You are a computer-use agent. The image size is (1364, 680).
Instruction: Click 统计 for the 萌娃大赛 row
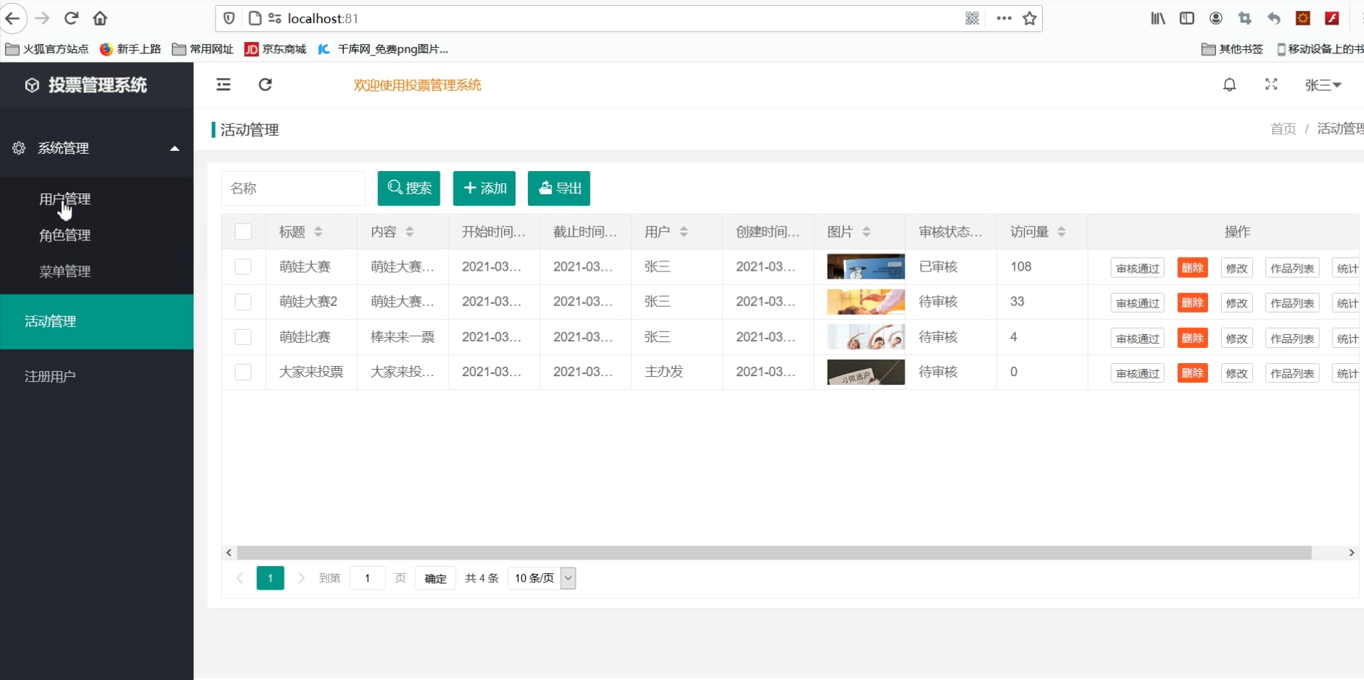[1347, 268]
